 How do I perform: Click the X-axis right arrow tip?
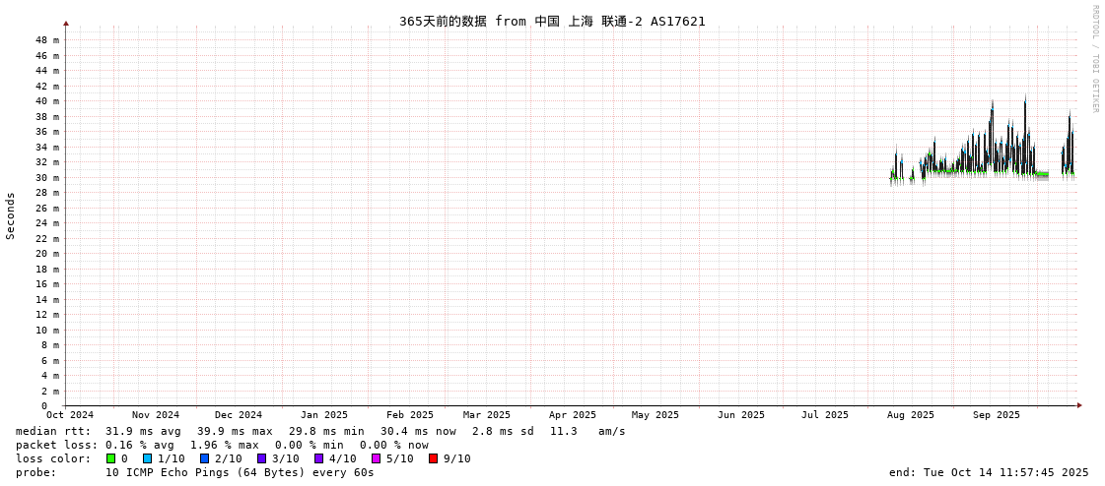[x=1079, y=405]
